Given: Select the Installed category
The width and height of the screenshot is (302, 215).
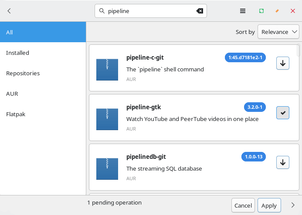Looking at the screenshot, I should coord(43,53).
